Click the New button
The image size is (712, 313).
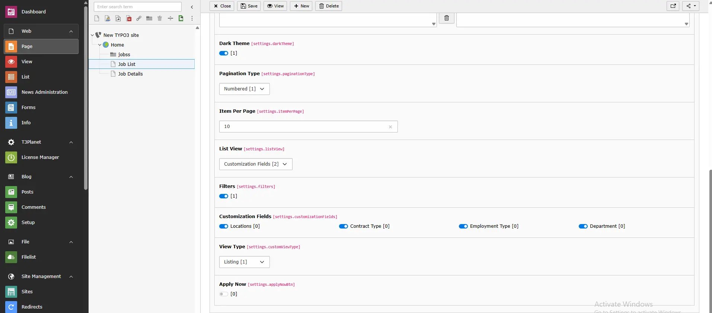pos(301,6)
